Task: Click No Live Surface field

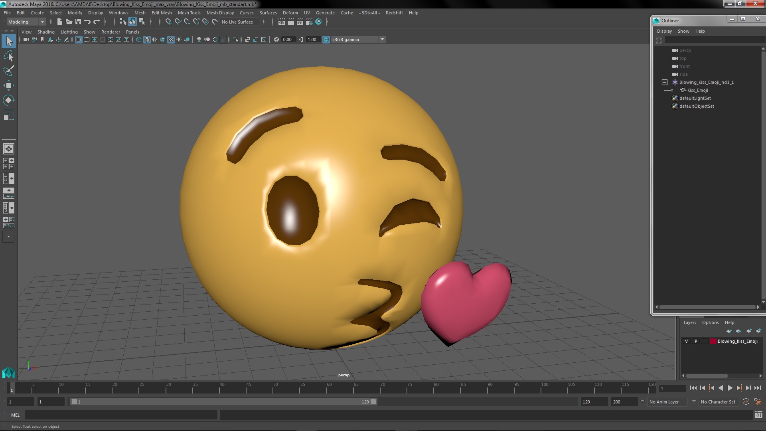Action: pos(239,22)
